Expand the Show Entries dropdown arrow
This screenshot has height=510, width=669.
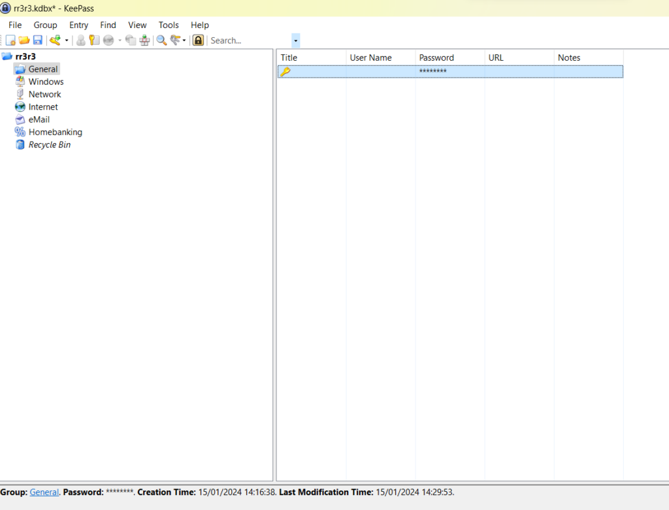pyautogui.click(x=184, y=40)
